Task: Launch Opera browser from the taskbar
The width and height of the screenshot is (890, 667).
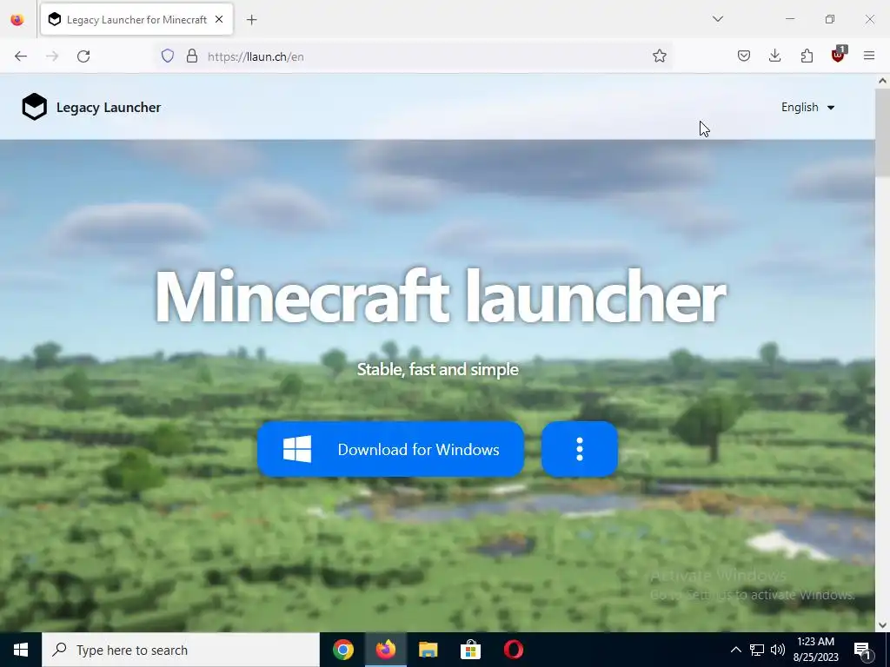Action: 513,650
